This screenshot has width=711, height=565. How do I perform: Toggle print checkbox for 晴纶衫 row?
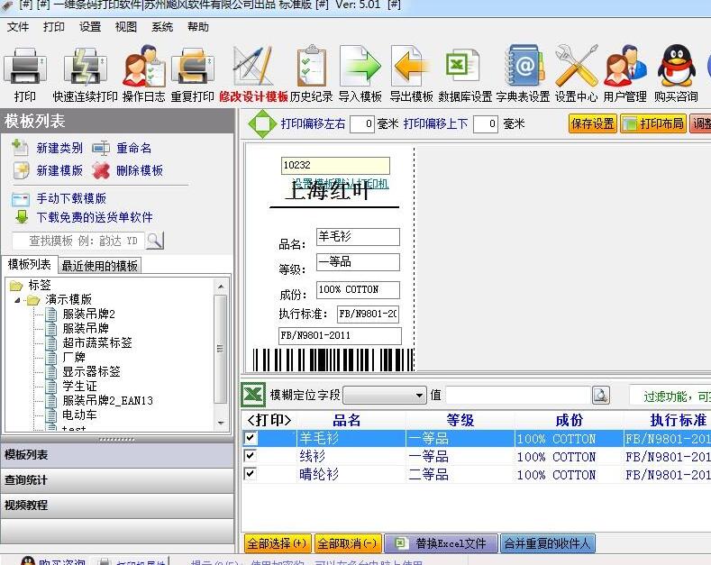[x=251, y=473]
